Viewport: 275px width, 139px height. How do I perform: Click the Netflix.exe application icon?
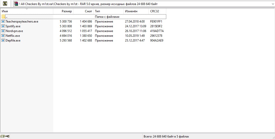[3, 36]
